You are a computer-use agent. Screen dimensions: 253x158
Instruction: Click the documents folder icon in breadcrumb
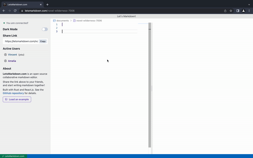coord(54,21)
